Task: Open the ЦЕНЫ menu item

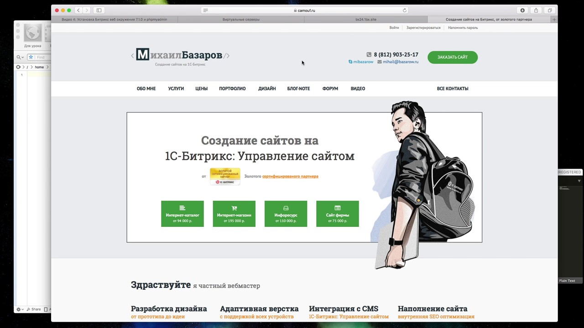Action: [201, 88]
